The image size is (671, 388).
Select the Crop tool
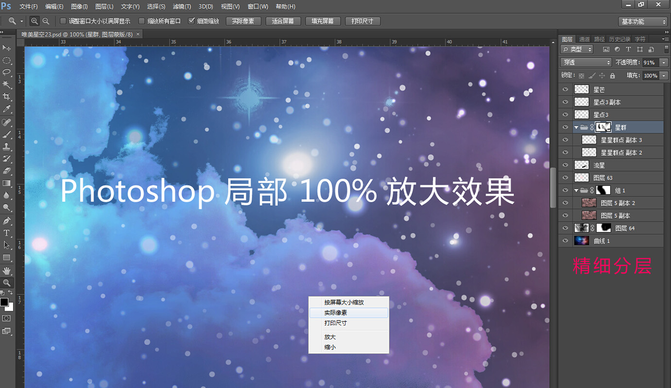7,97
